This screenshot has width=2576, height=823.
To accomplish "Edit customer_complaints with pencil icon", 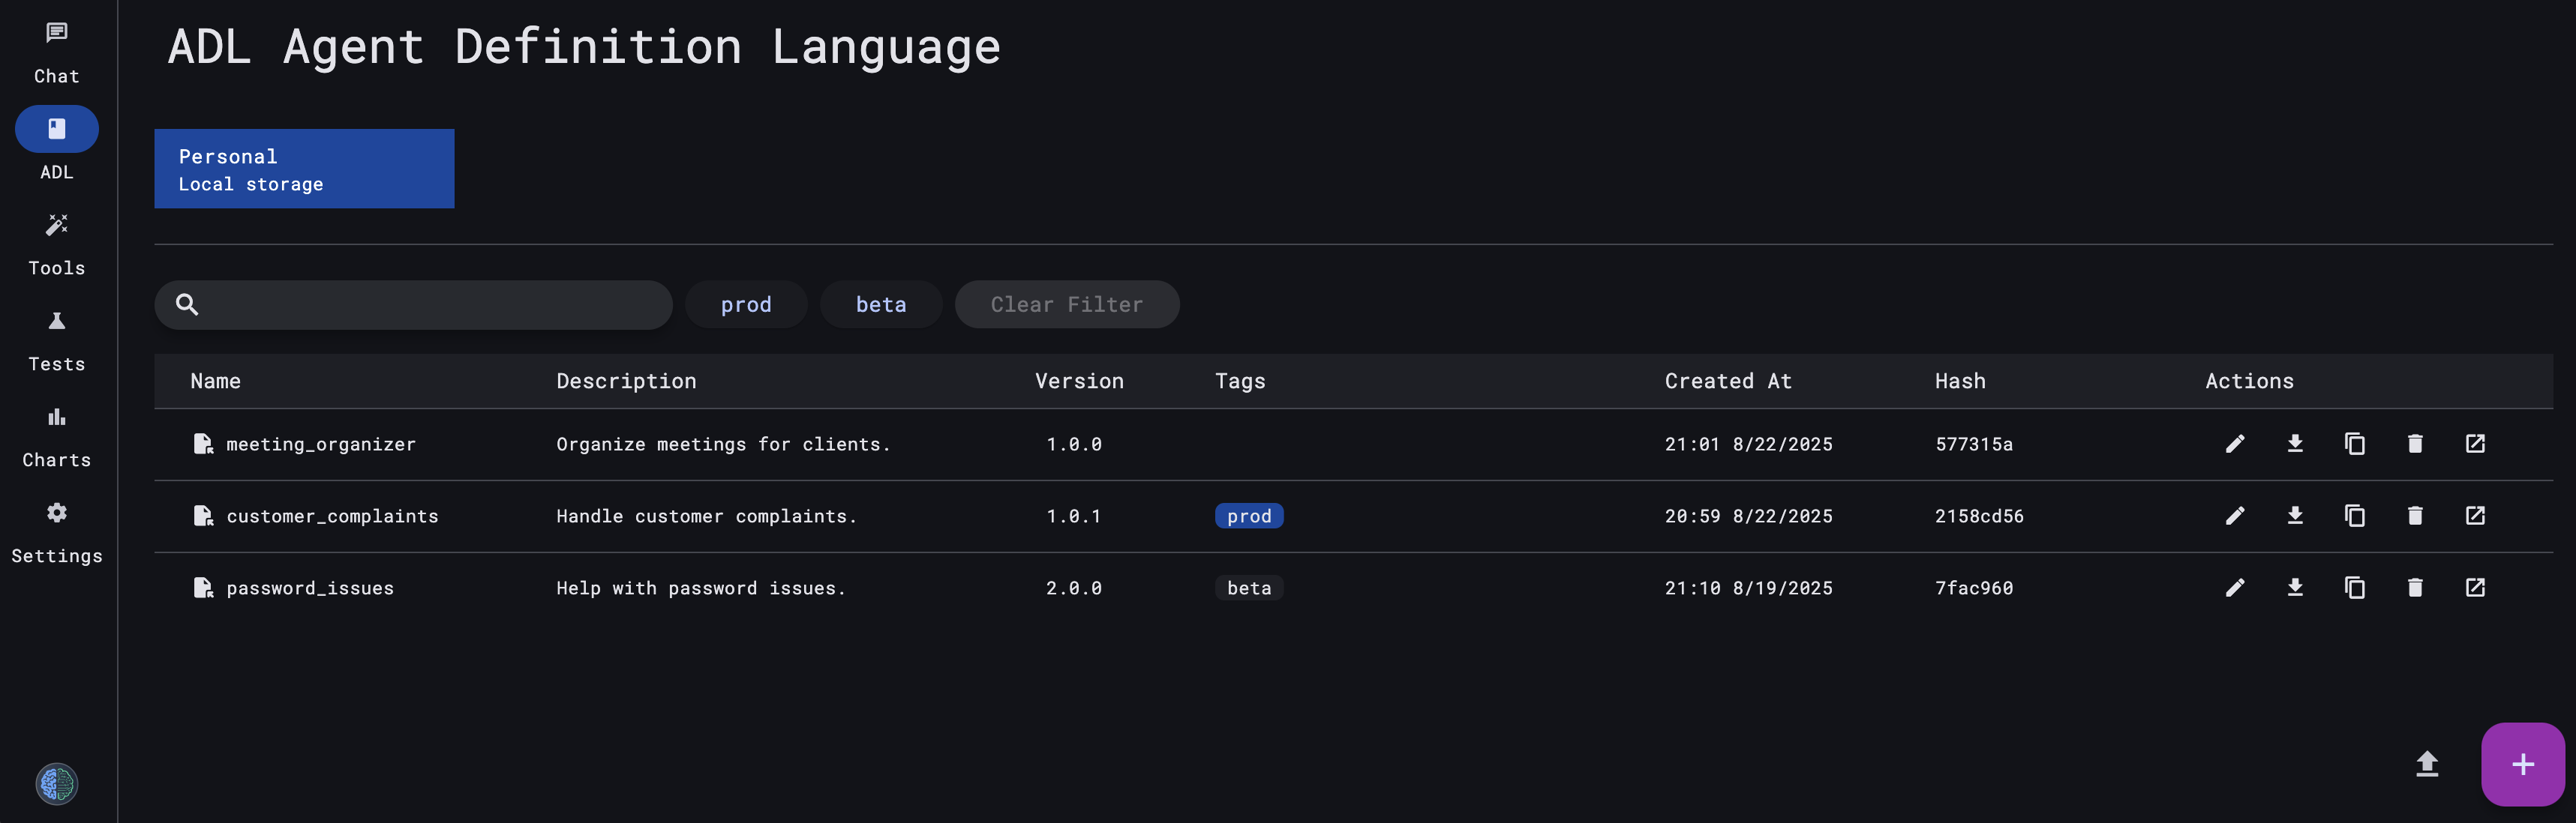I will pos(2235,516).
